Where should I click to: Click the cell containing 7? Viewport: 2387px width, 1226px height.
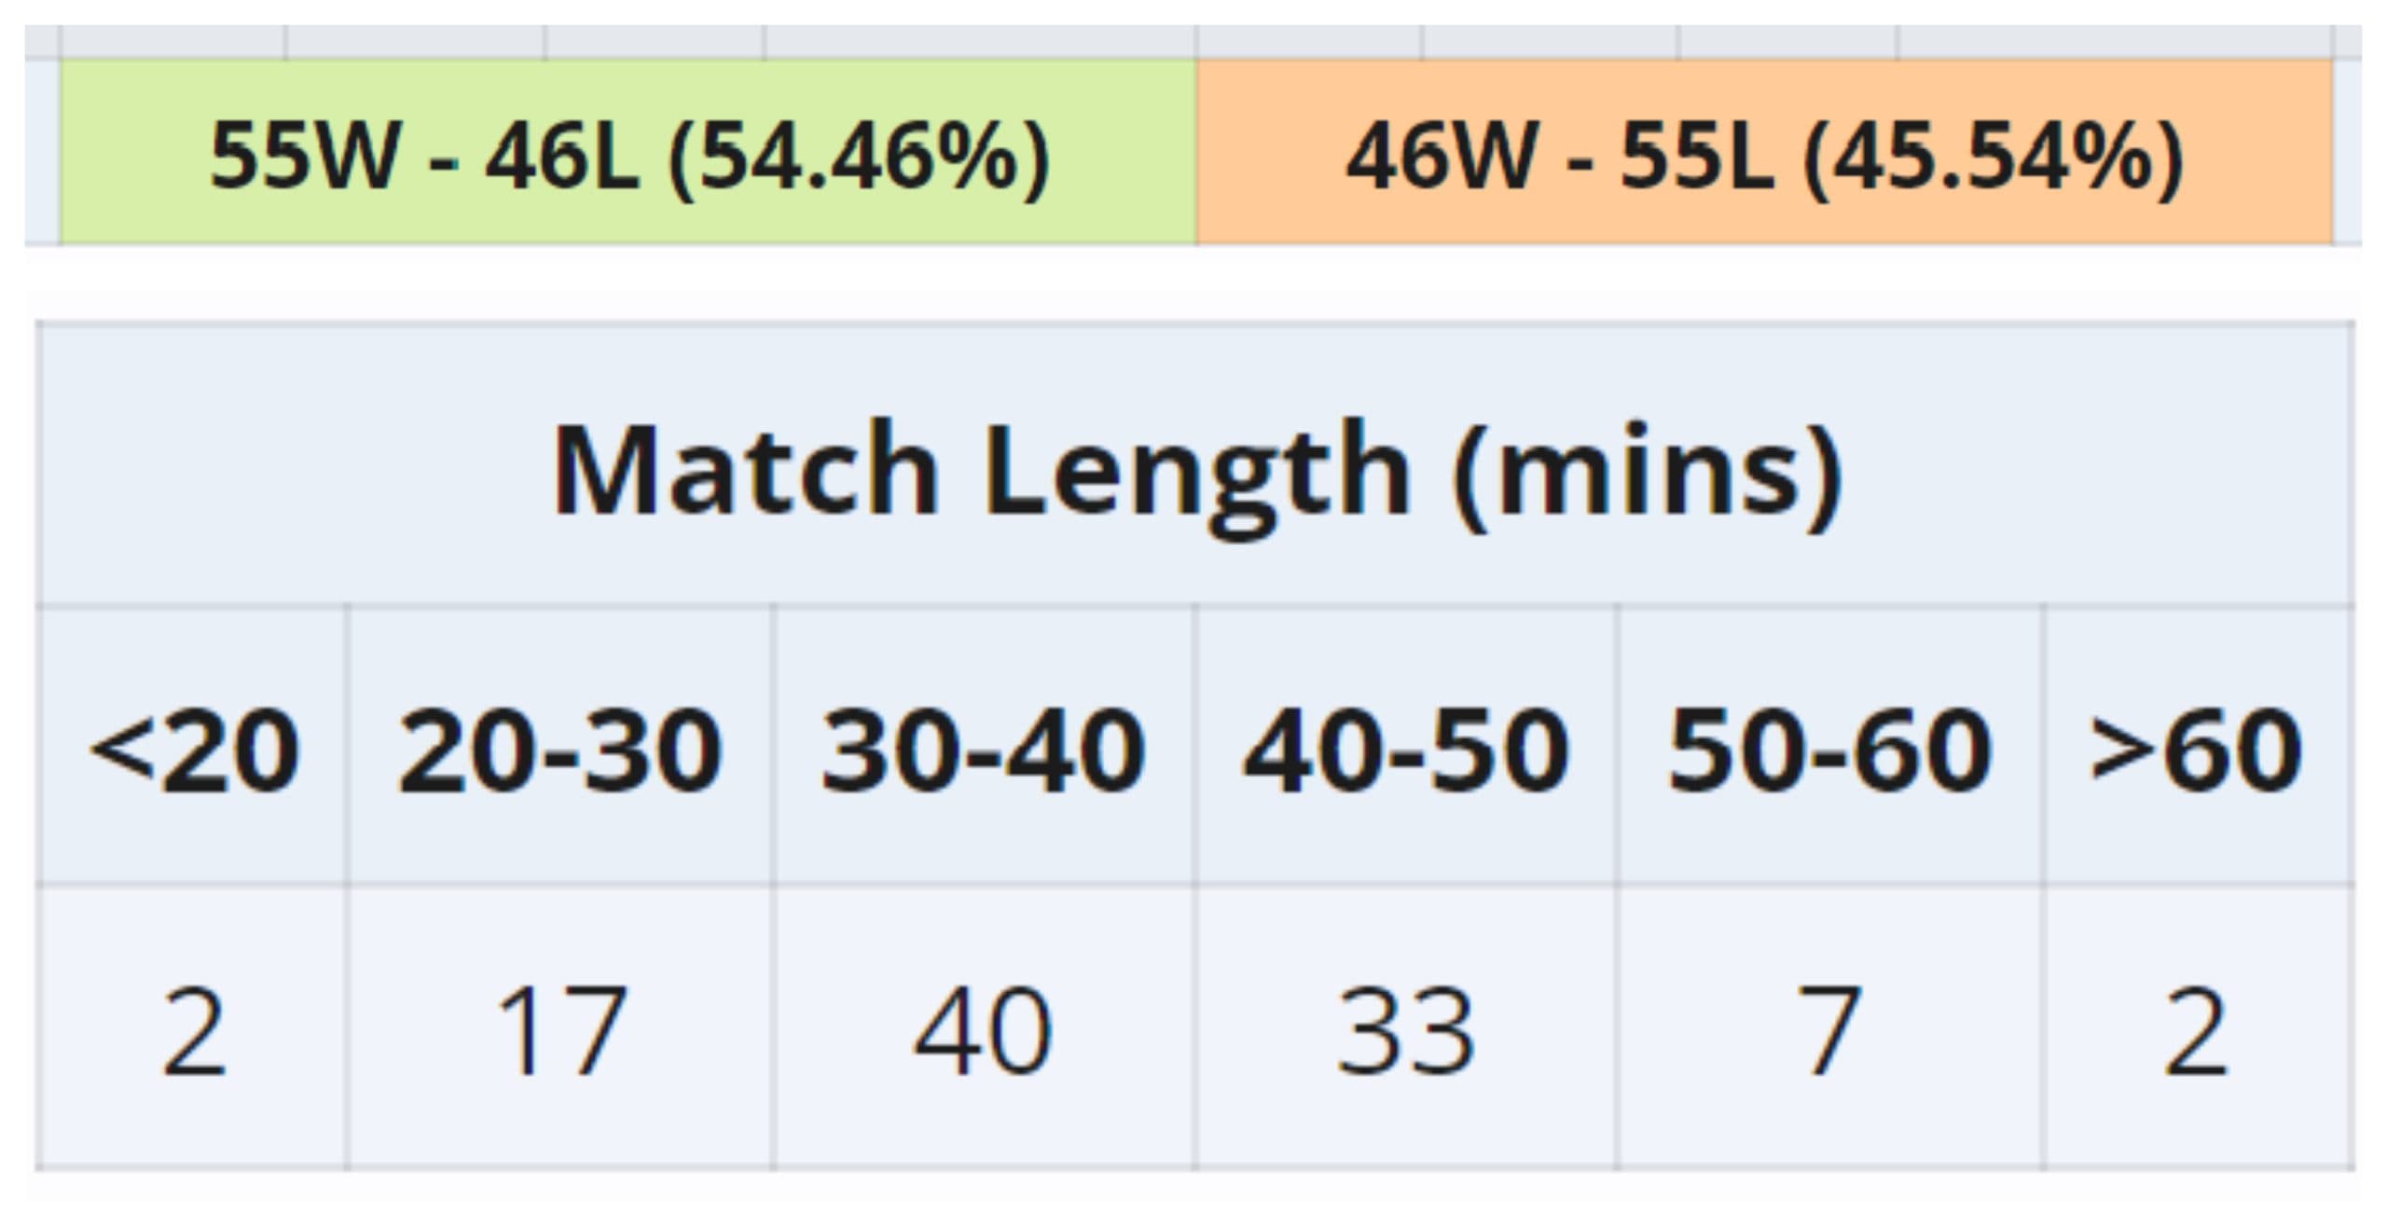[1829, 1030]
